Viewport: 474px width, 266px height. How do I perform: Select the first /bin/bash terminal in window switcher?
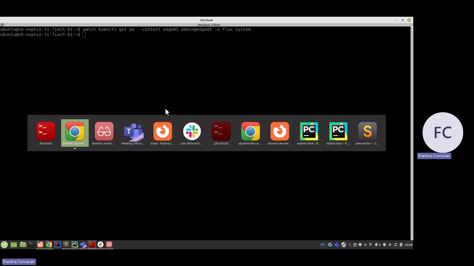46,133
